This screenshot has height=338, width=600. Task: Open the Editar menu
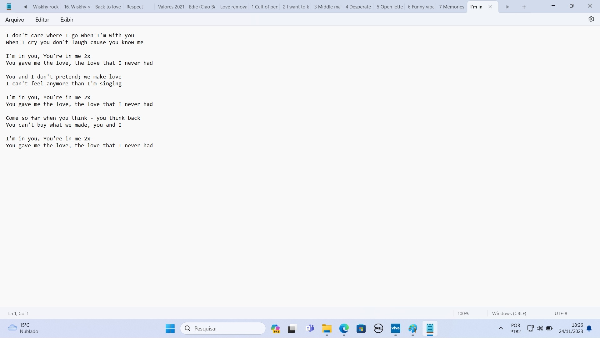[42, 20]
